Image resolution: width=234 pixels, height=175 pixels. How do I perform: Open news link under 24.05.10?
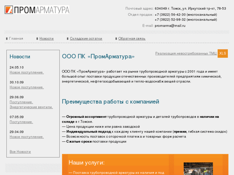tap(27, 72)
